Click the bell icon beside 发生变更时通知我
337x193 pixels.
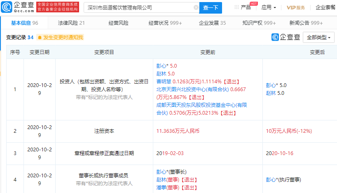(40, 38)
